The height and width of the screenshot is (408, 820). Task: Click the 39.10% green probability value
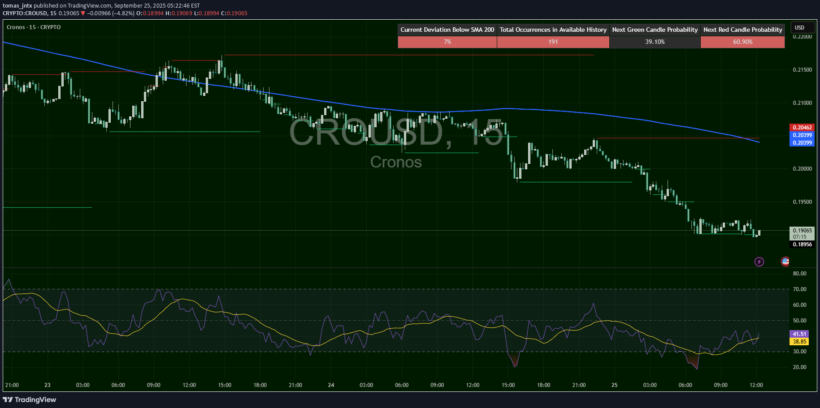655,42
